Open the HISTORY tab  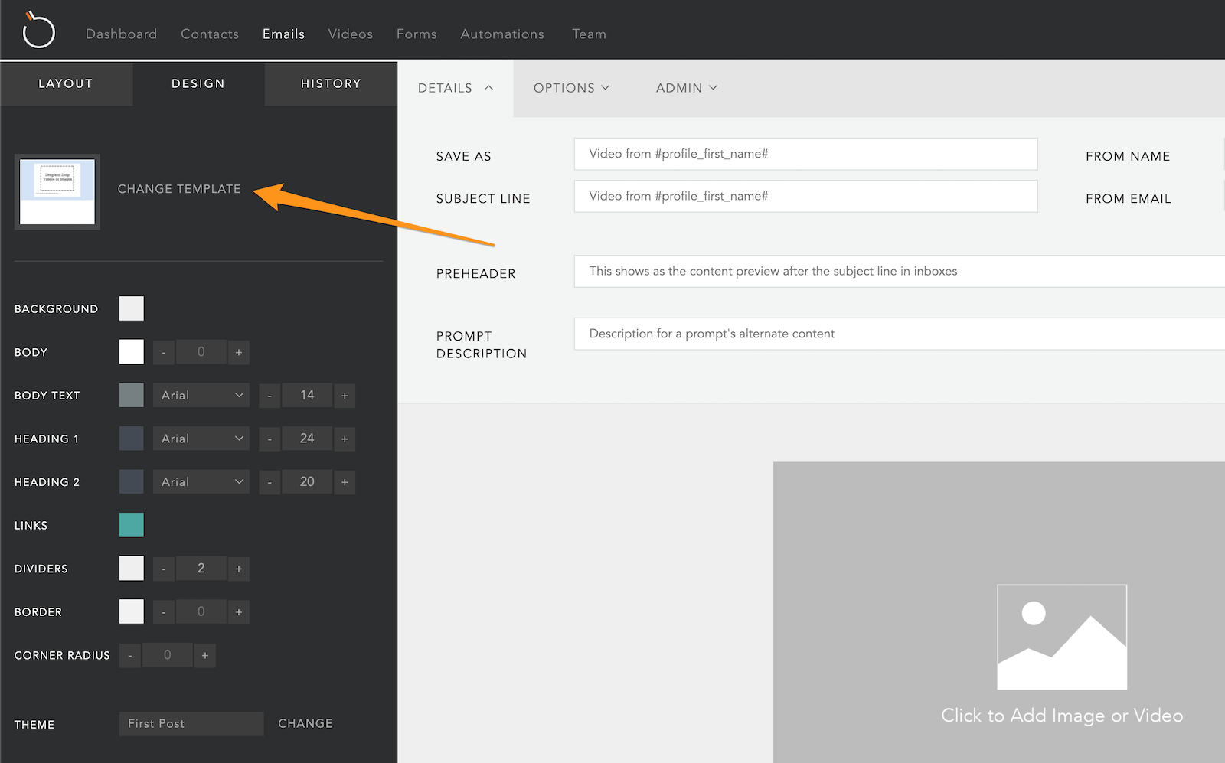(331, 83)
